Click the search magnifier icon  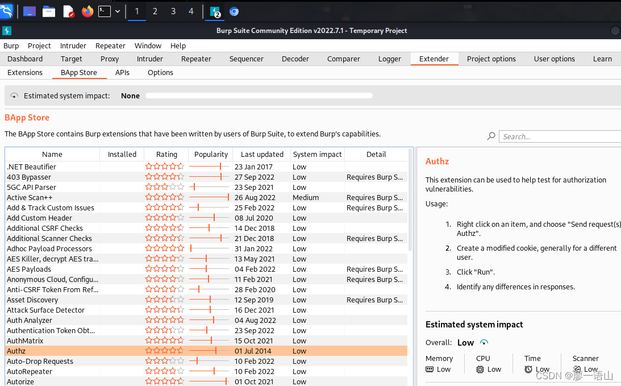(491, 136)
